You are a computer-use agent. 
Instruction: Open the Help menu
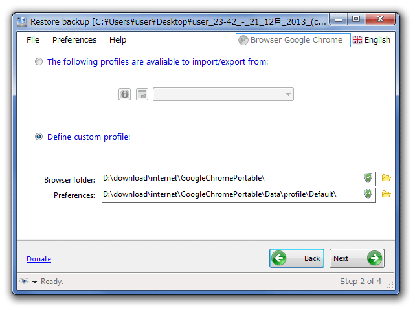point(118,40)
